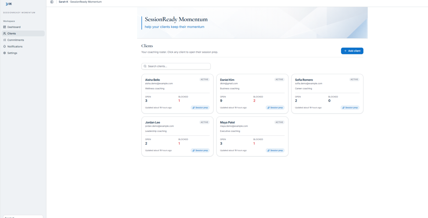Image resolution: width=428 pixels, height=218 pixels.
Task: Select Jordan Lee's ACTIVE status badge
Action: point(205,122)
